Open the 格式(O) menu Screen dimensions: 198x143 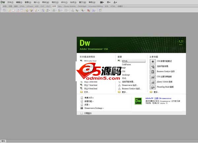coord(55,2)
